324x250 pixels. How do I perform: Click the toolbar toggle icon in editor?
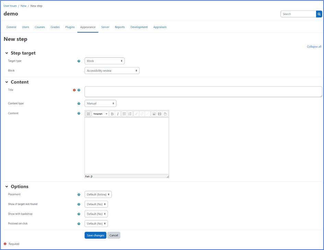point(88,114)
